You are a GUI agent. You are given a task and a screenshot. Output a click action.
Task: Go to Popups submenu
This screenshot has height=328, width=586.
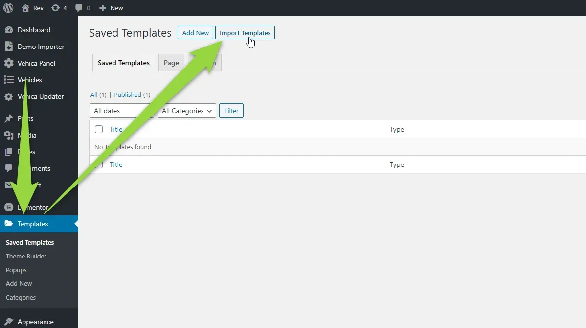tap(16, 270)
